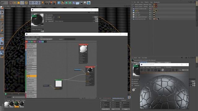The height and width of the screenshot is (111, 198).
Task: Add Marble node from node list
Action: (32, 76)
